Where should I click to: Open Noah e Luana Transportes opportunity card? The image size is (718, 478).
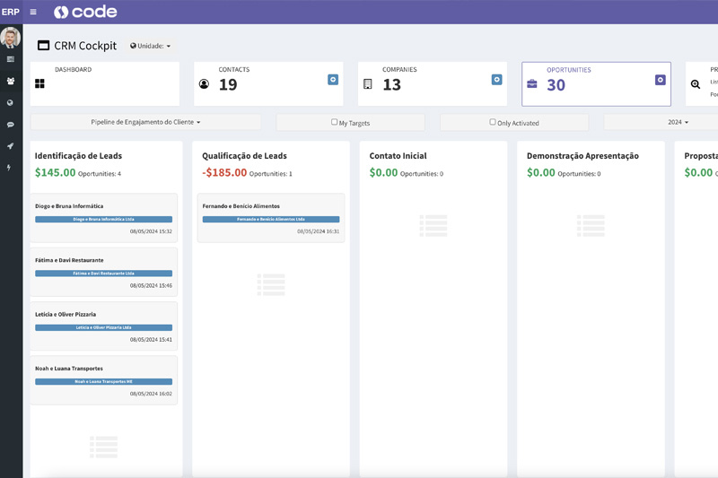103,369
